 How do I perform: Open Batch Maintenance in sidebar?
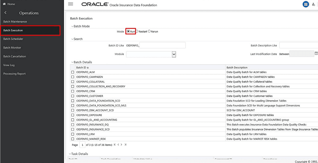coord(15,22)
